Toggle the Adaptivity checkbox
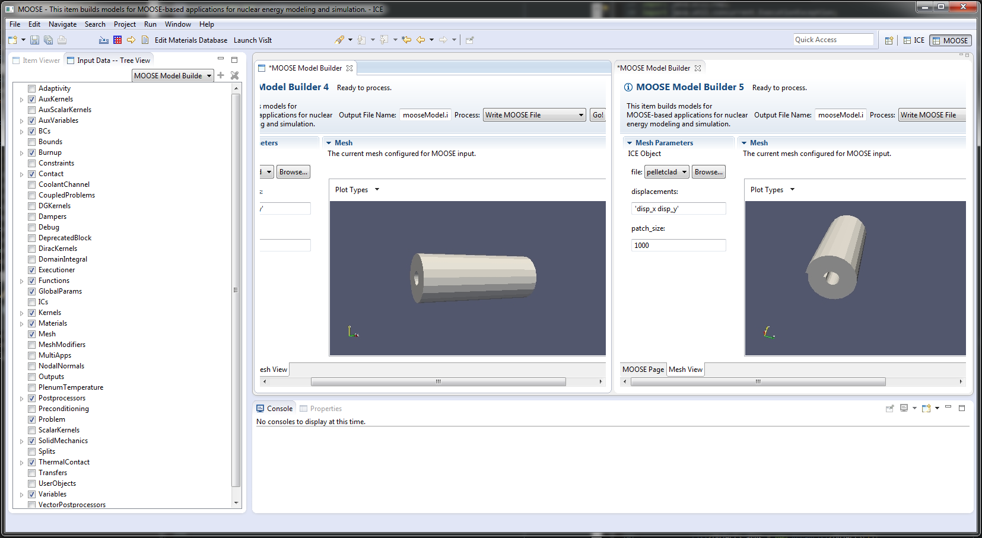The width and height of the screenshot is (982, 538). (x=32, y=88)
